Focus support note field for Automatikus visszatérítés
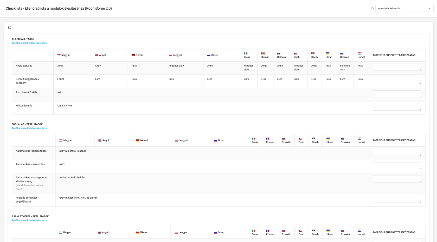 (x=397, y=166)
